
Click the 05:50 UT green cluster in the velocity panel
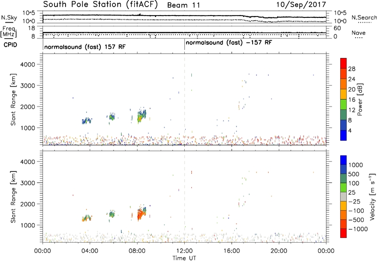(x=112, y=214)
